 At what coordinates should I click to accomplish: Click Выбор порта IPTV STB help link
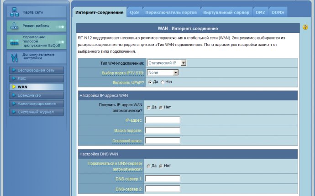[123, 73]
